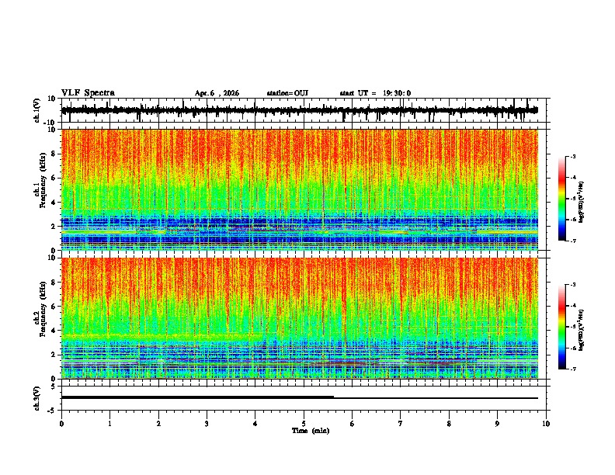This screenshot has height=475, width=615.
Task: Click the ch.2 colorbar 'log(PSD)(V²/Hz)' label
Action: (581, 330)
